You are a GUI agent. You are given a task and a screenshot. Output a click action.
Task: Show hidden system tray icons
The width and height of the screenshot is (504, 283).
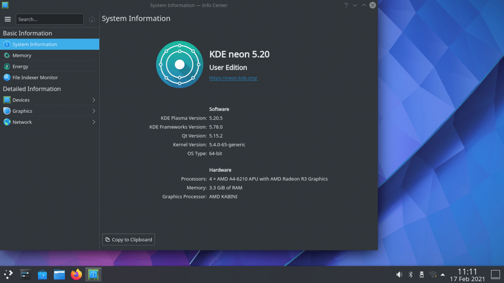[x=443, y=274]
